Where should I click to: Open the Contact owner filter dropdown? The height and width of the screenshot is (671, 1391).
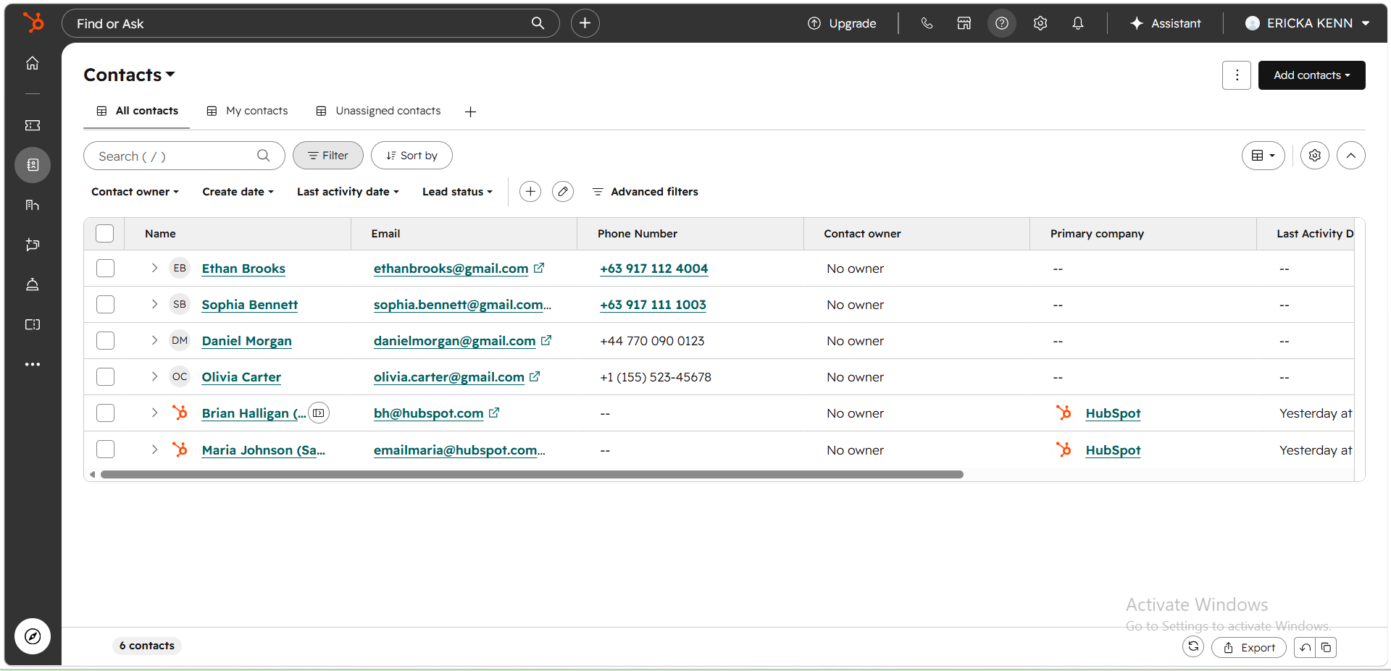tap(135, 192)
